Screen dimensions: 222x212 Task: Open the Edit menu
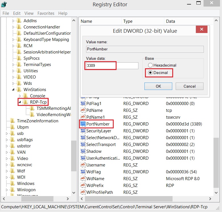pyautogui.click(x=17, y=13)
